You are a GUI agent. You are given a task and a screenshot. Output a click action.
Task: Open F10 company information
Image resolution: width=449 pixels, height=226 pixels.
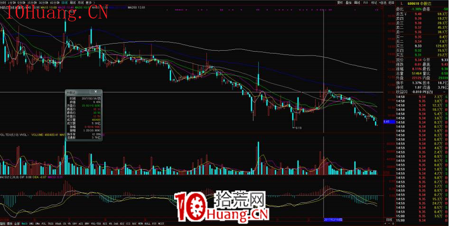coord(365,2)
